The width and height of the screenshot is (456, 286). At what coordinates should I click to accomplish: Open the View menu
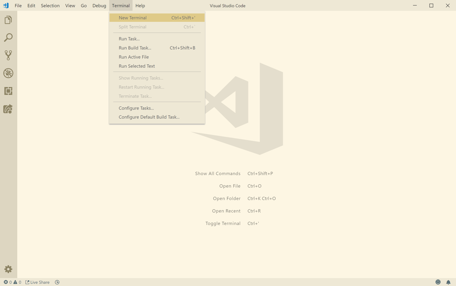[x=70, y=6]
